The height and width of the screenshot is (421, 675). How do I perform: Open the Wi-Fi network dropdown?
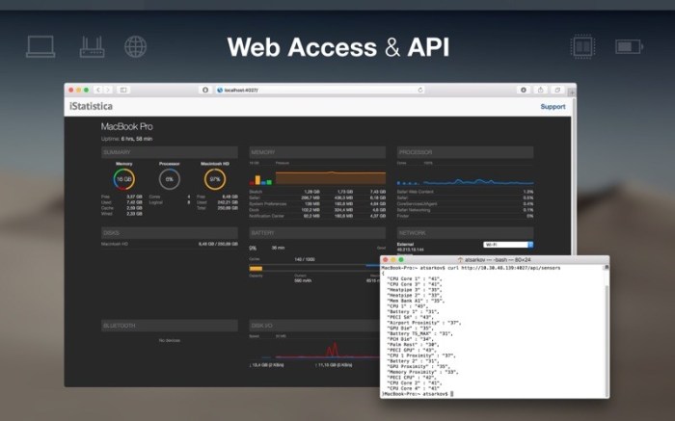(x=507, y=245)
